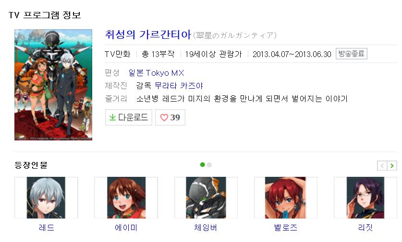Screen dimensions: 402x242
Task: Click the 다운로드 button
Action: 128,117
